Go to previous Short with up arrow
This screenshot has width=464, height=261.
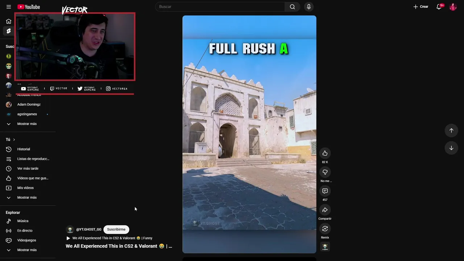click(x=451, y=130)
